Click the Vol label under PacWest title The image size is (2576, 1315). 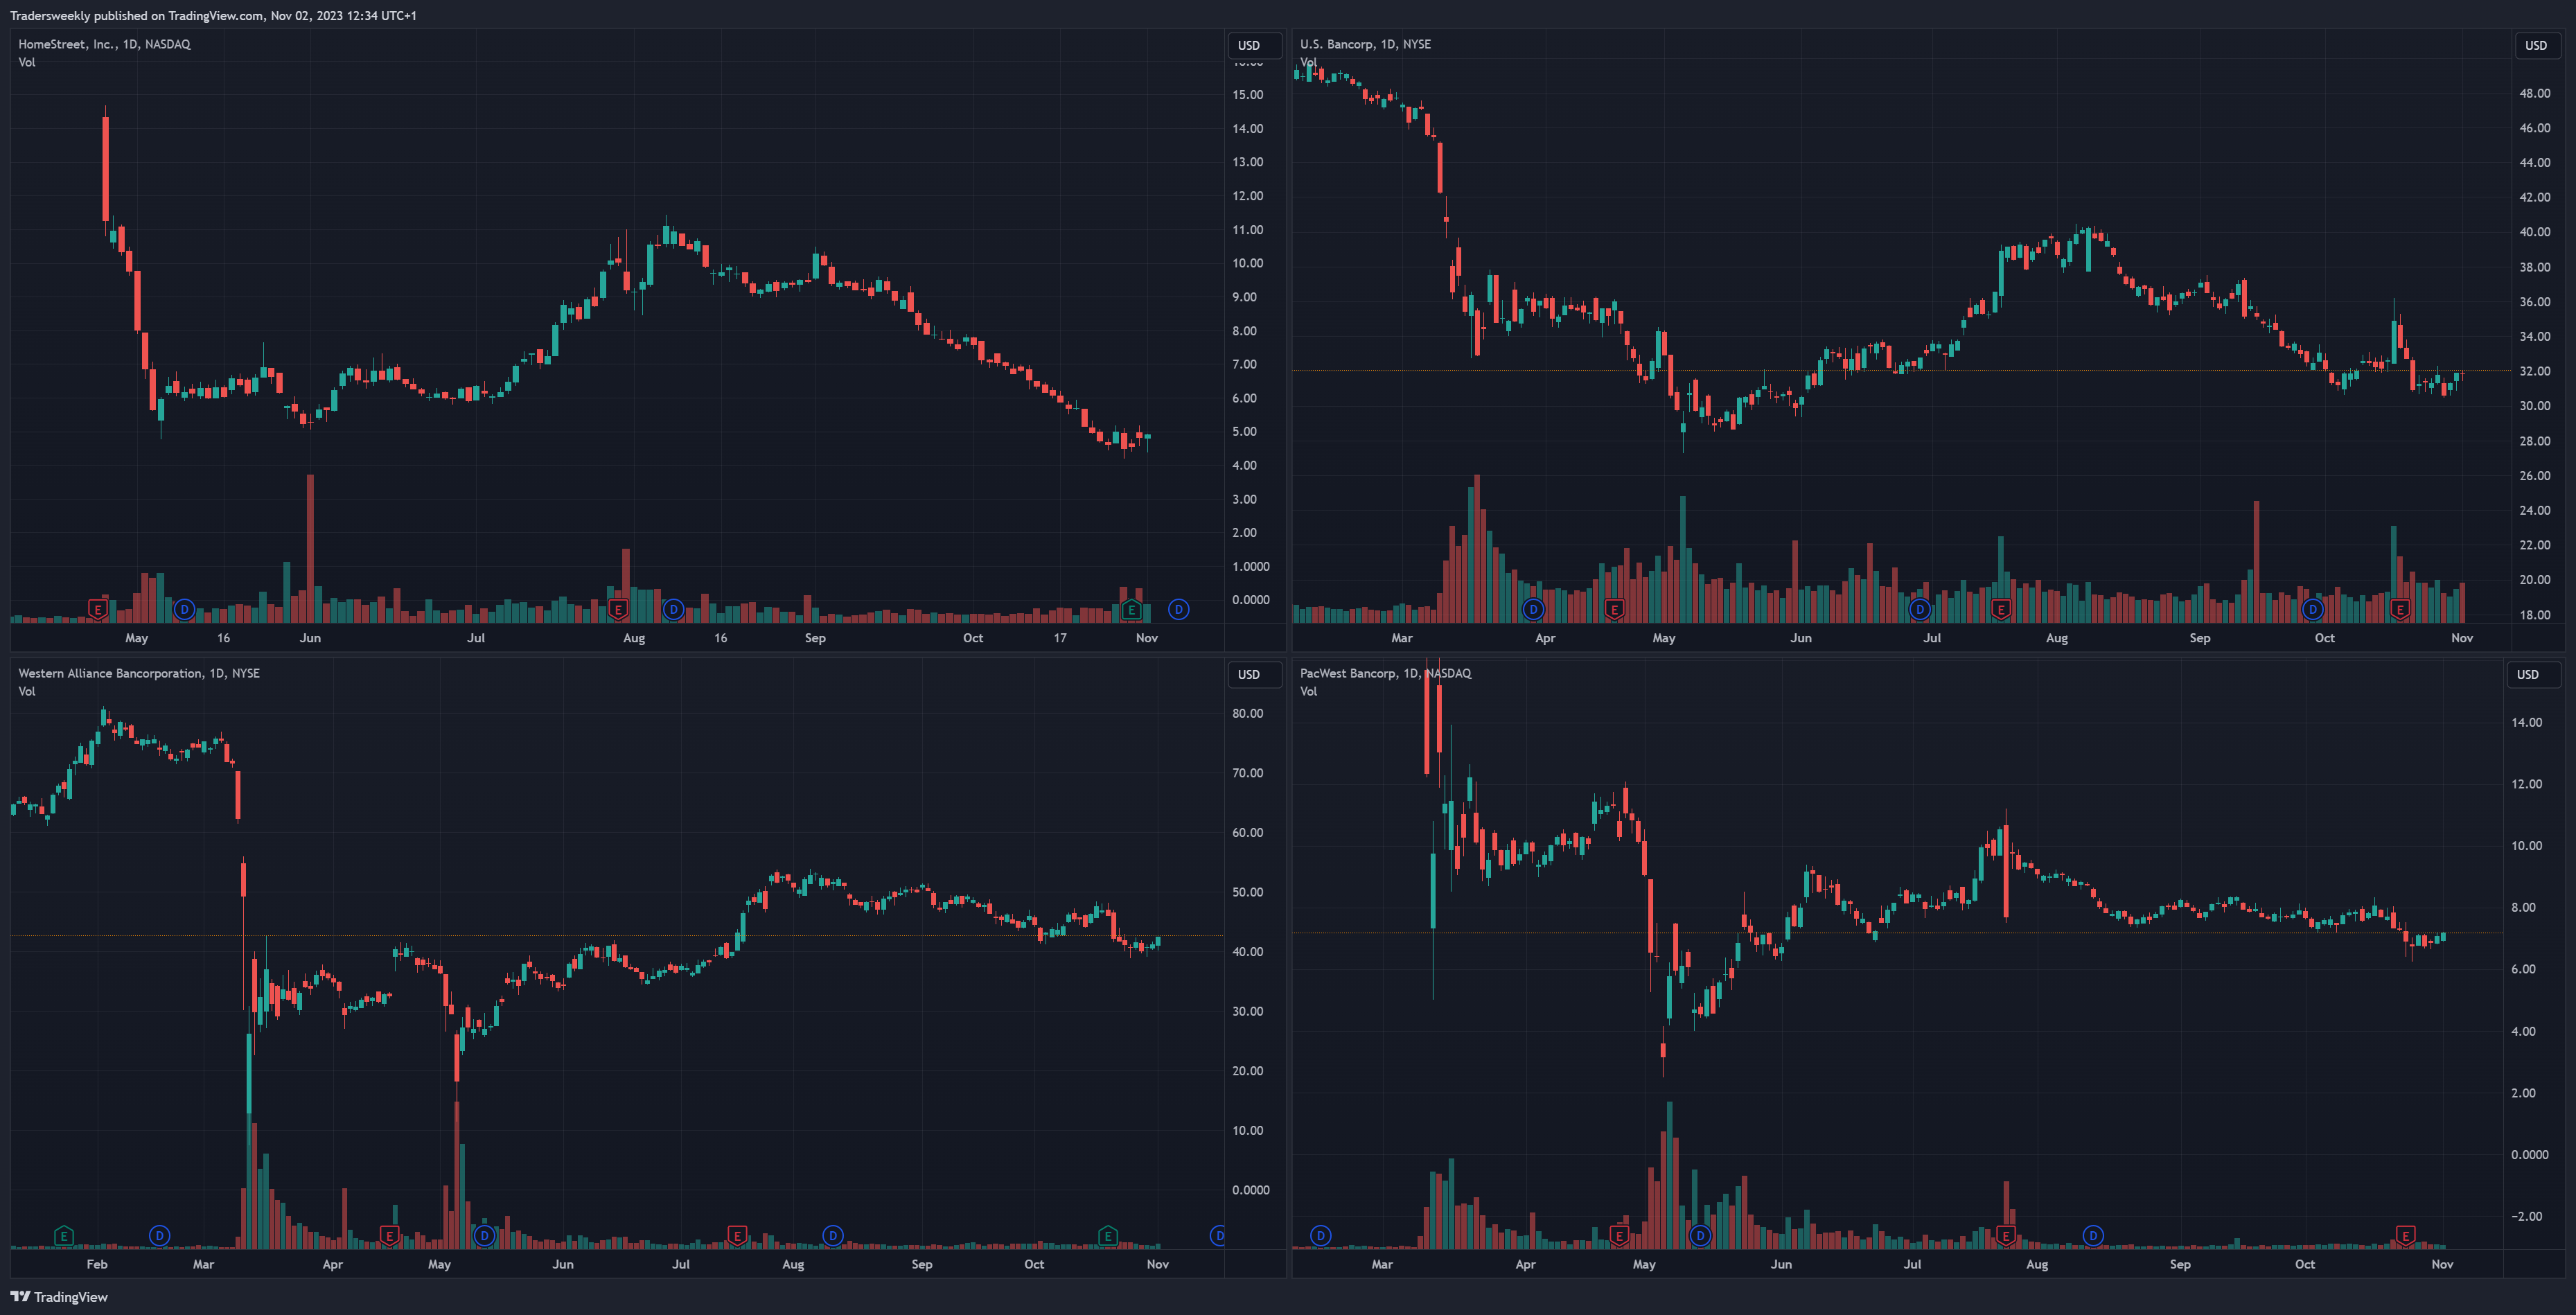tap(1308, 691)
